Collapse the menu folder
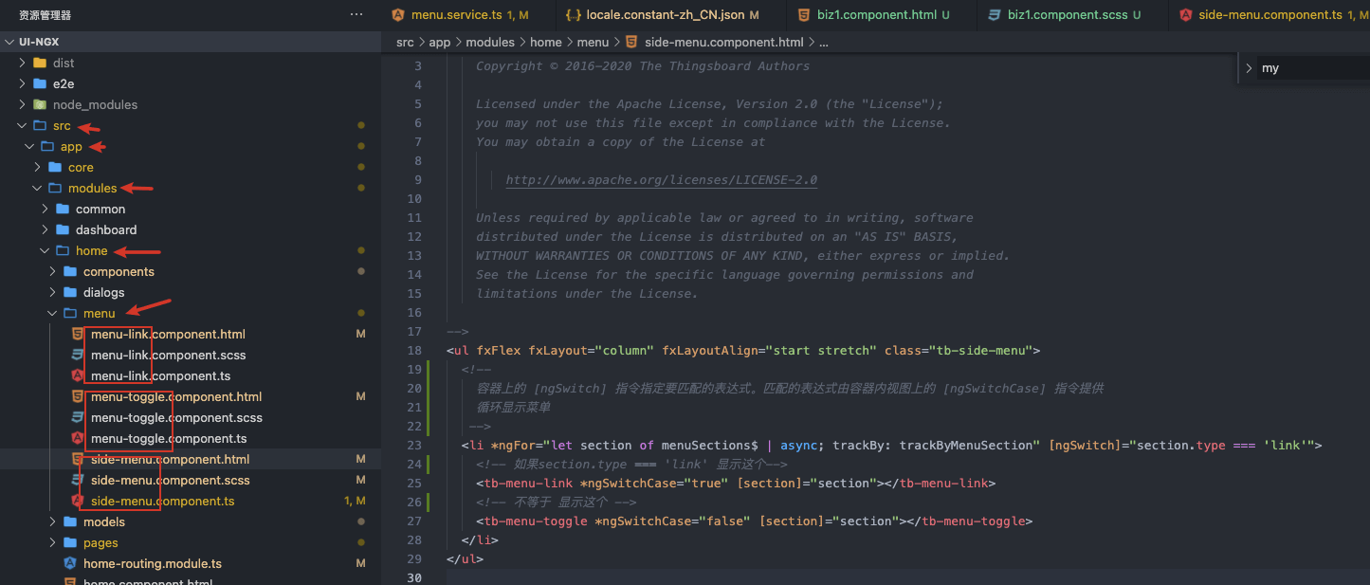This screenshot has height=585, width=1370. (53, 313)
